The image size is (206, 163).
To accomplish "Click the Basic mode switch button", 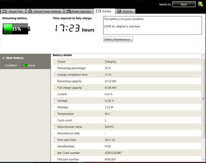I will (x=184, y=4).
